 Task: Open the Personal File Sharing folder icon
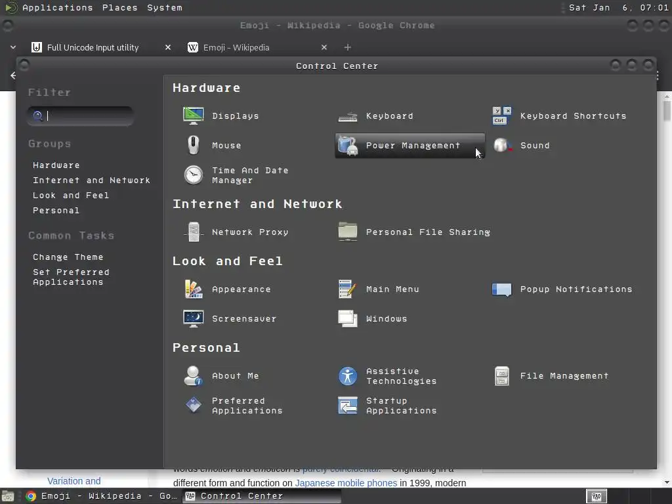(x=348, y=232)
